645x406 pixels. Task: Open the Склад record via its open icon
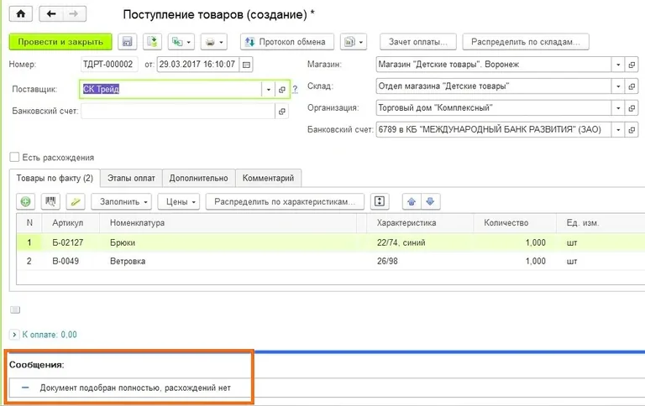[632, 86]
